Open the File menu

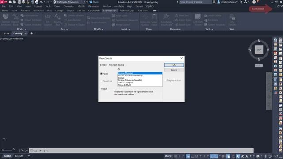[x=4, y=6]
